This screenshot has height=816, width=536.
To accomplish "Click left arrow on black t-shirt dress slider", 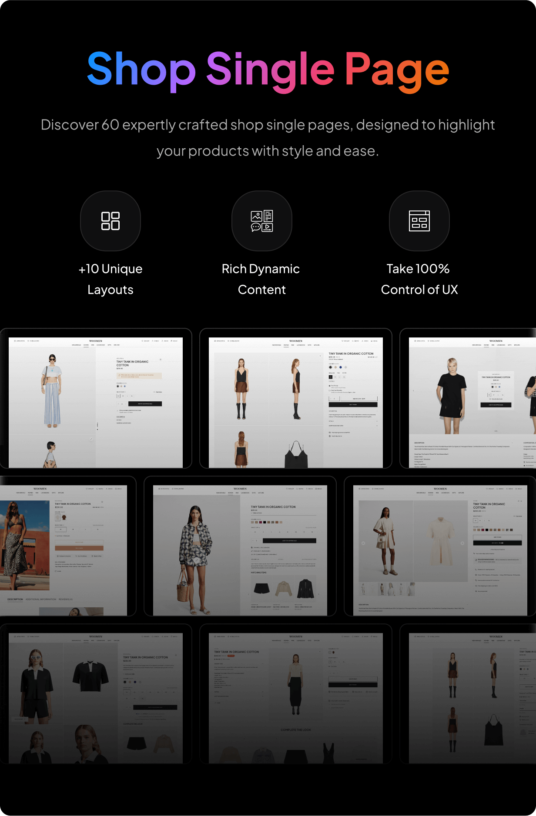I will pos(413,391).
